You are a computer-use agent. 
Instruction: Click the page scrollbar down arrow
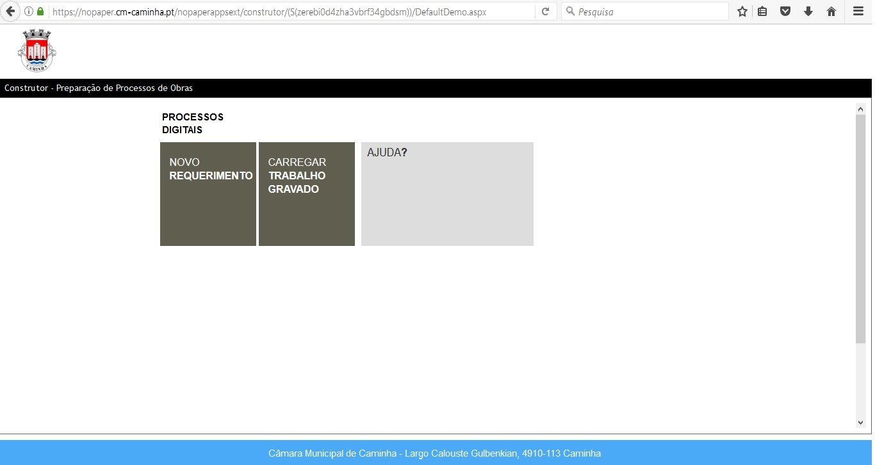(x=860, y=422)
